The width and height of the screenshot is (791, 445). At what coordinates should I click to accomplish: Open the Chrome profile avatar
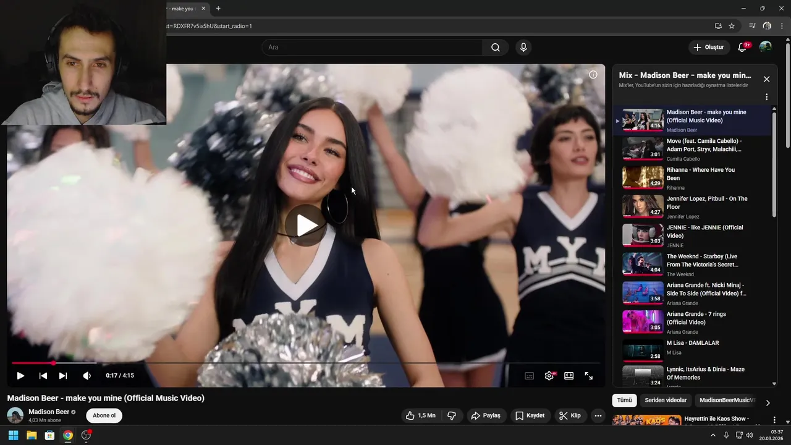click(767, 26)
